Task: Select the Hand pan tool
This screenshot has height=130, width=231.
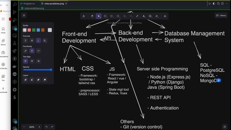Action: (92, 16)
